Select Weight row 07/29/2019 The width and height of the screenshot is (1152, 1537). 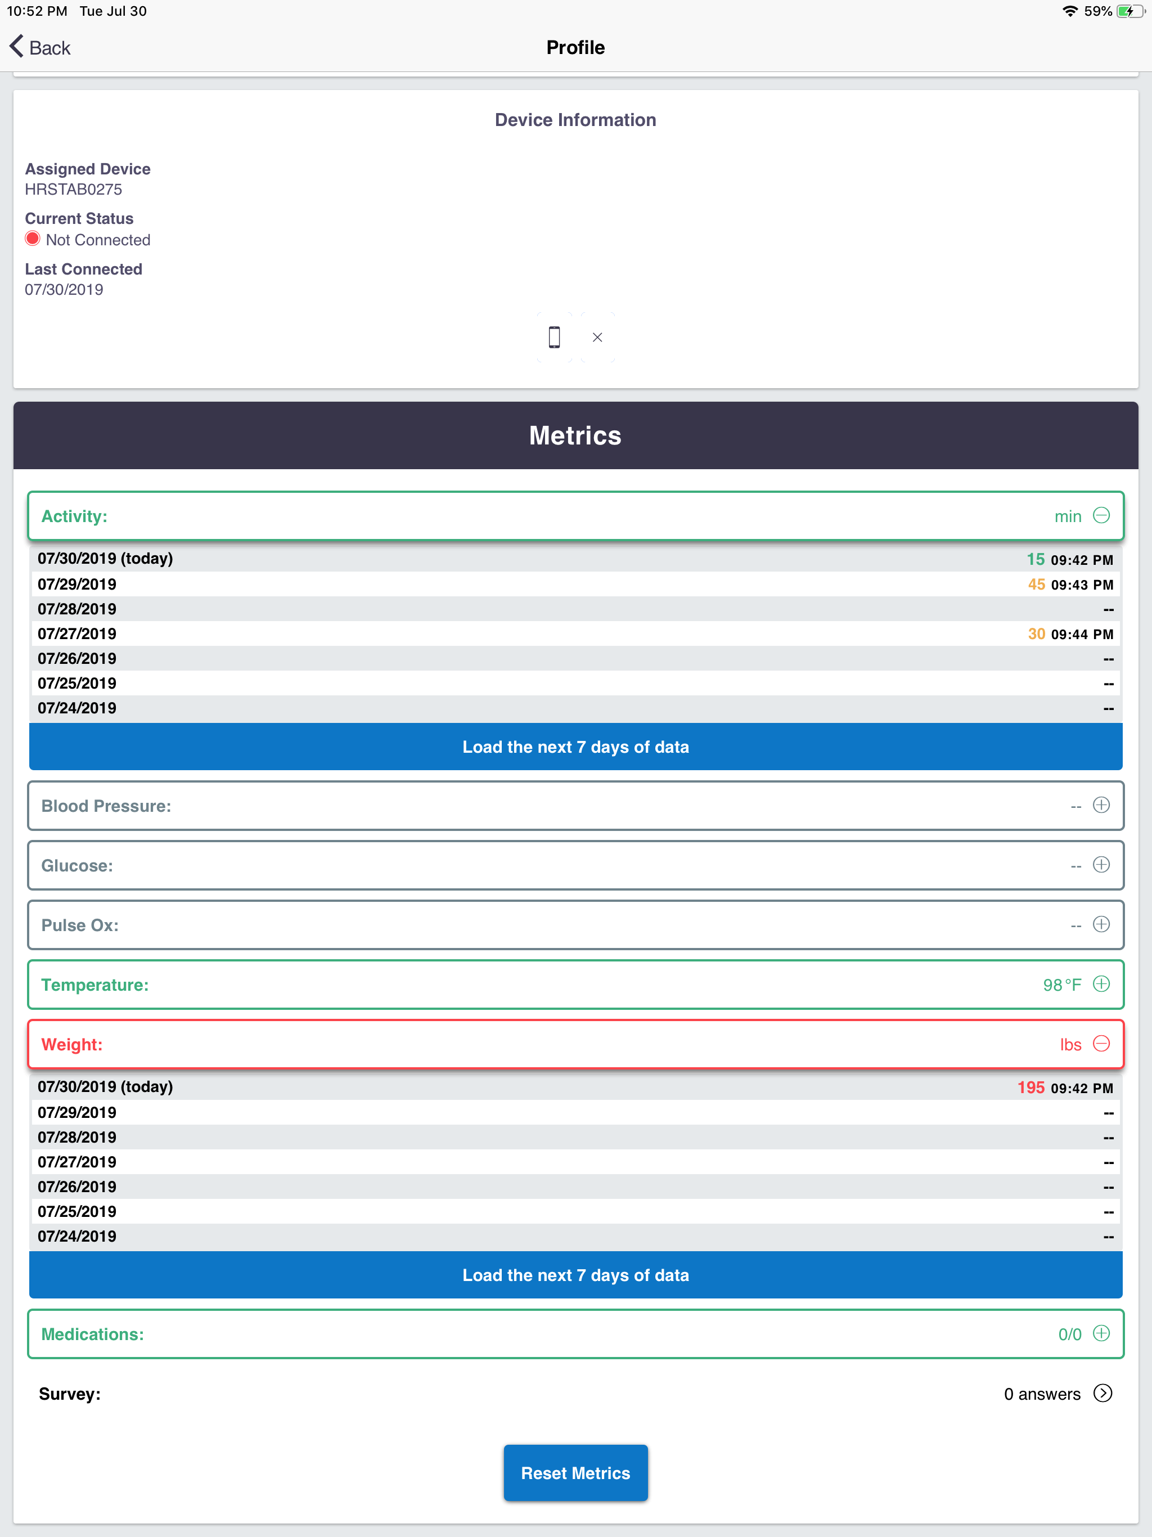point(576,1112)
